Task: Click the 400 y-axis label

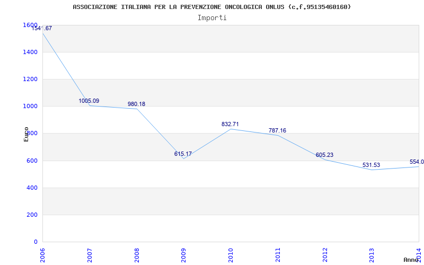Action: click(x=32, y=188)
